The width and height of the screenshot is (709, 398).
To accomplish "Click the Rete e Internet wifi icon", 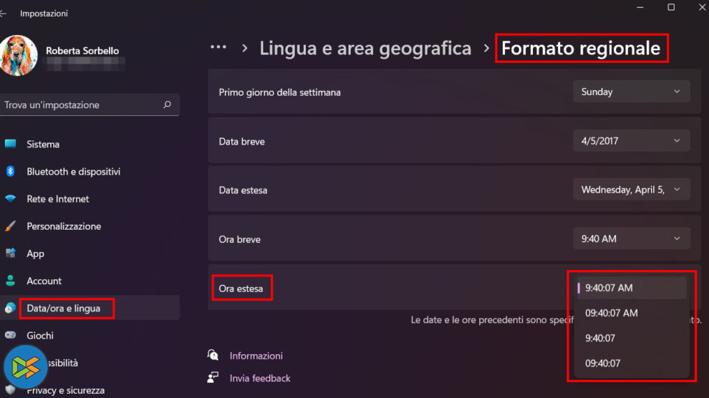I will point(10,198).
